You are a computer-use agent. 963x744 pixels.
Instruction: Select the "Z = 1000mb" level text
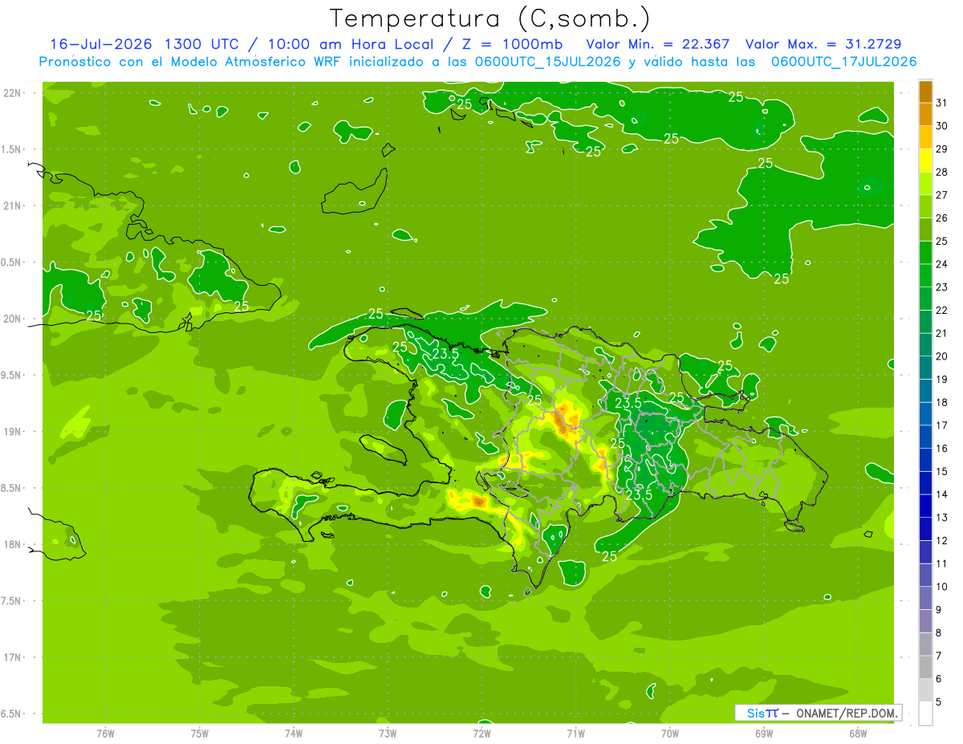tap(512, 44)
